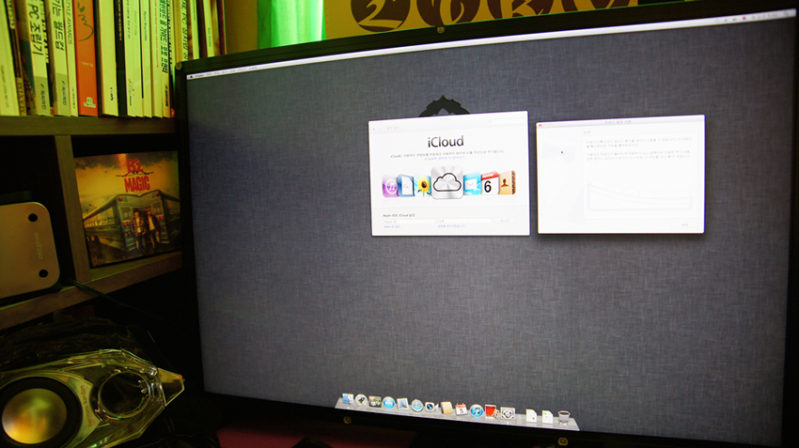Open FaceTime camera icon in Dock
This screenshot has height=448, width=799.
[431, 407]
